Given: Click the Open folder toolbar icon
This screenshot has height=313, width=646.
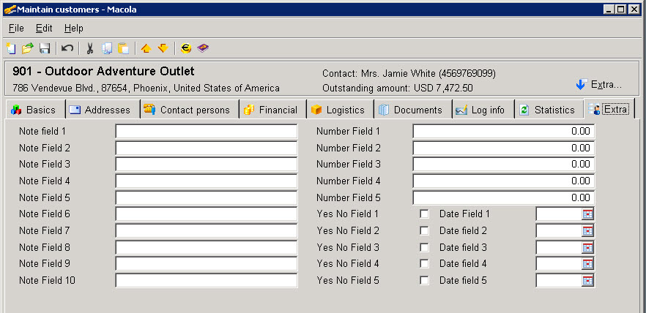Looking at the screenshot, I should point(28,48).
